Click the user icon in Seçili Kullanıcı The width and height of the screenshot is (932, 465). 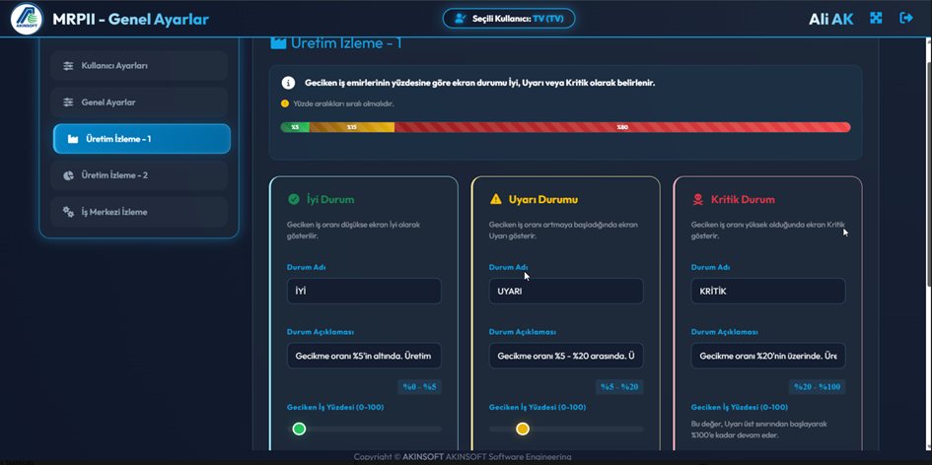click(461, 19)
